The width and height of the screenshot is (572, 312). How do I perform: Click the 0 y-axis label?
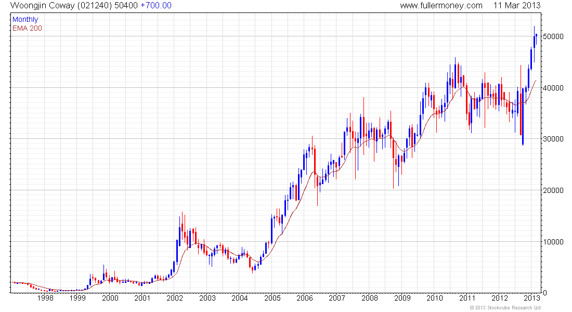pos(545,293)
